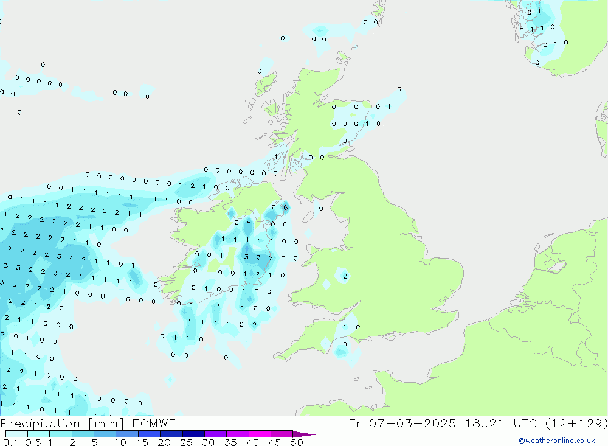Click the 1–2 mm legend color swatch

coord(60,434)
